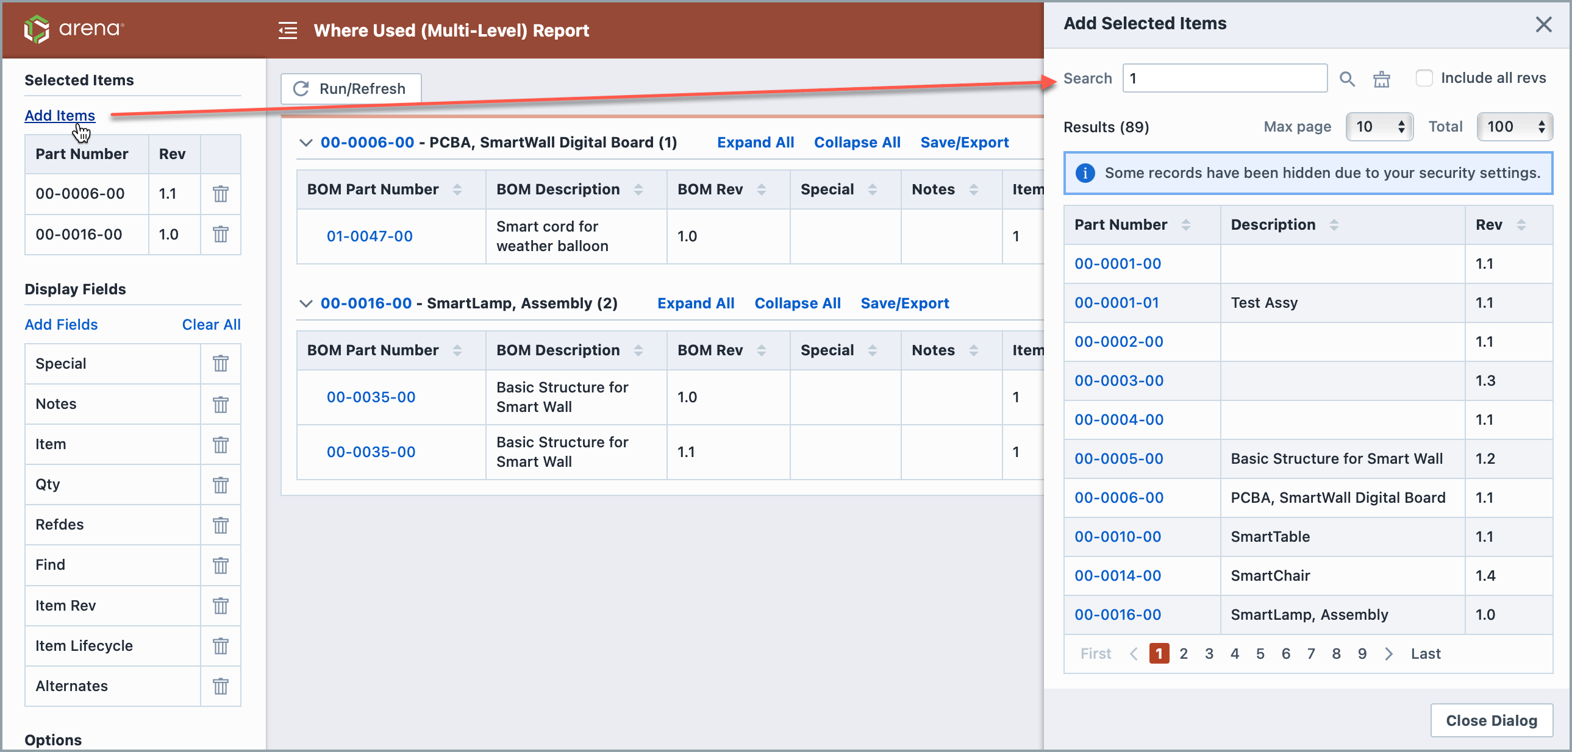Sort dialog results by Description

pos(1334,225)
